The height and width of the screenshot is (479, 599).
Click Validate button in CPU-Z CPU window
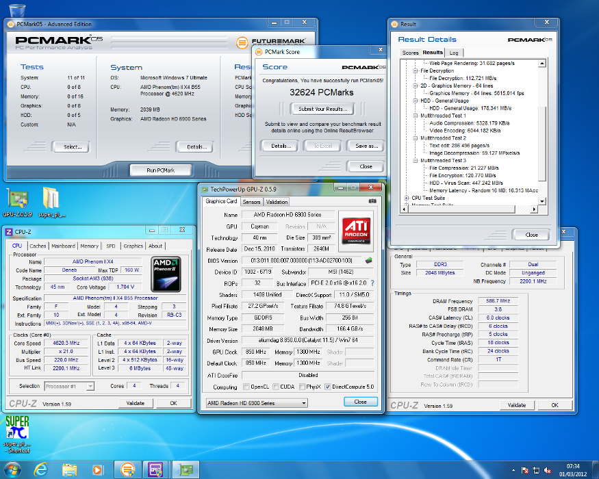point(136,403)
